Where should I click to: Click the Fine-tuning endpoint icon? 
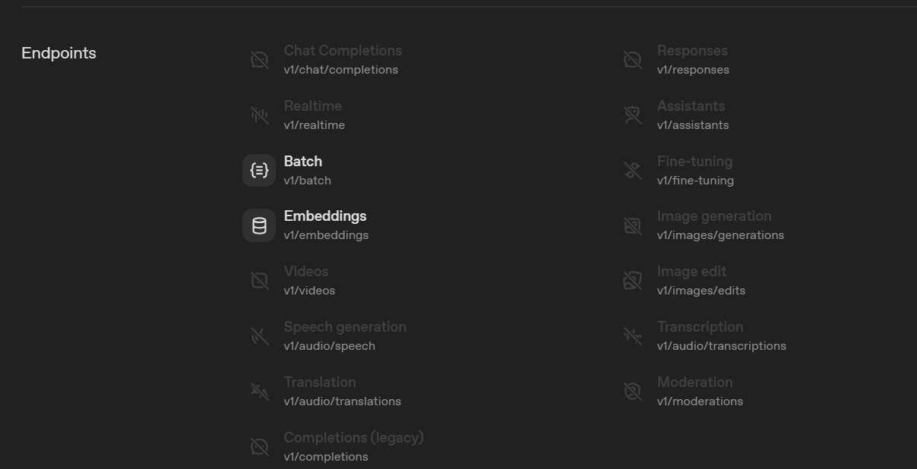tap(632, 170)
